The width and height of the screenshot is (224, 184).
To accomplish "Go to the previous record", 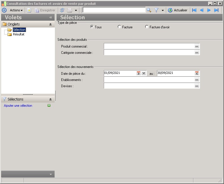I will pos(202,10).
